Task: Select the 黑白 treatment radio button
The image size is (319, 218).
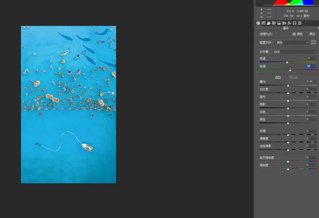Action: tap(307, 34)
